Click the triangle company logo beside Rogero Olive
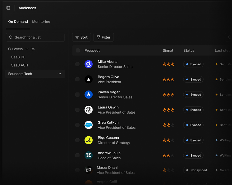The image size is (232, 185). 88,79
